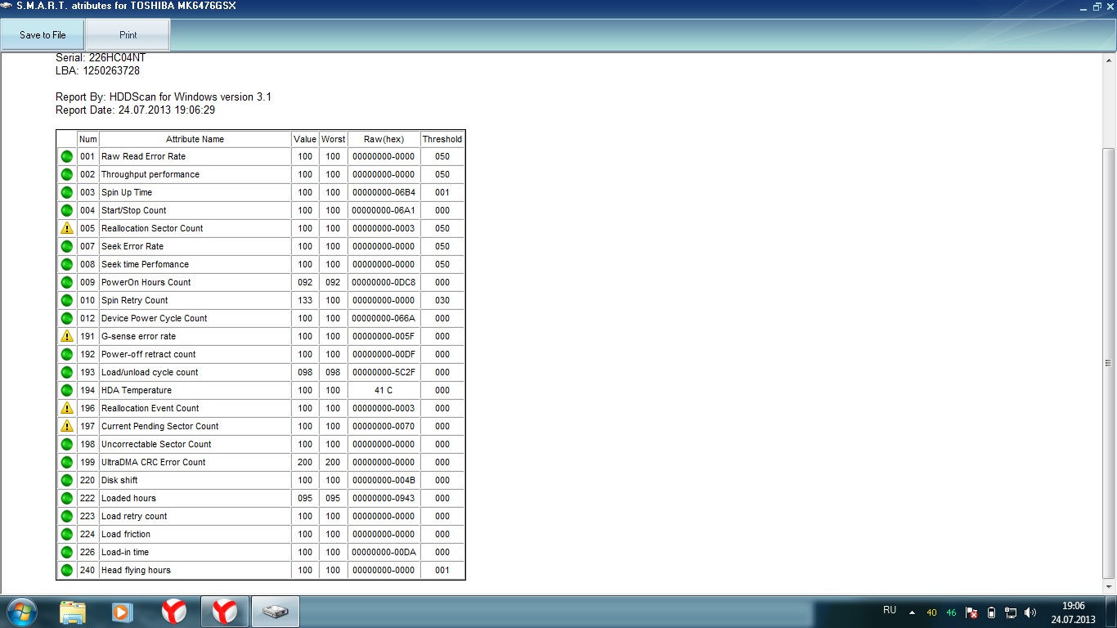The image size is (1117, 628).
Task: Click green status icon for Load retry count
Action: tap(67, 516)
